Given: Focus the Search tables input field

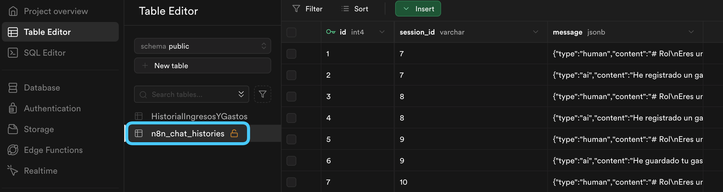Looking at the screenshot, I should (x=192, y=94).
